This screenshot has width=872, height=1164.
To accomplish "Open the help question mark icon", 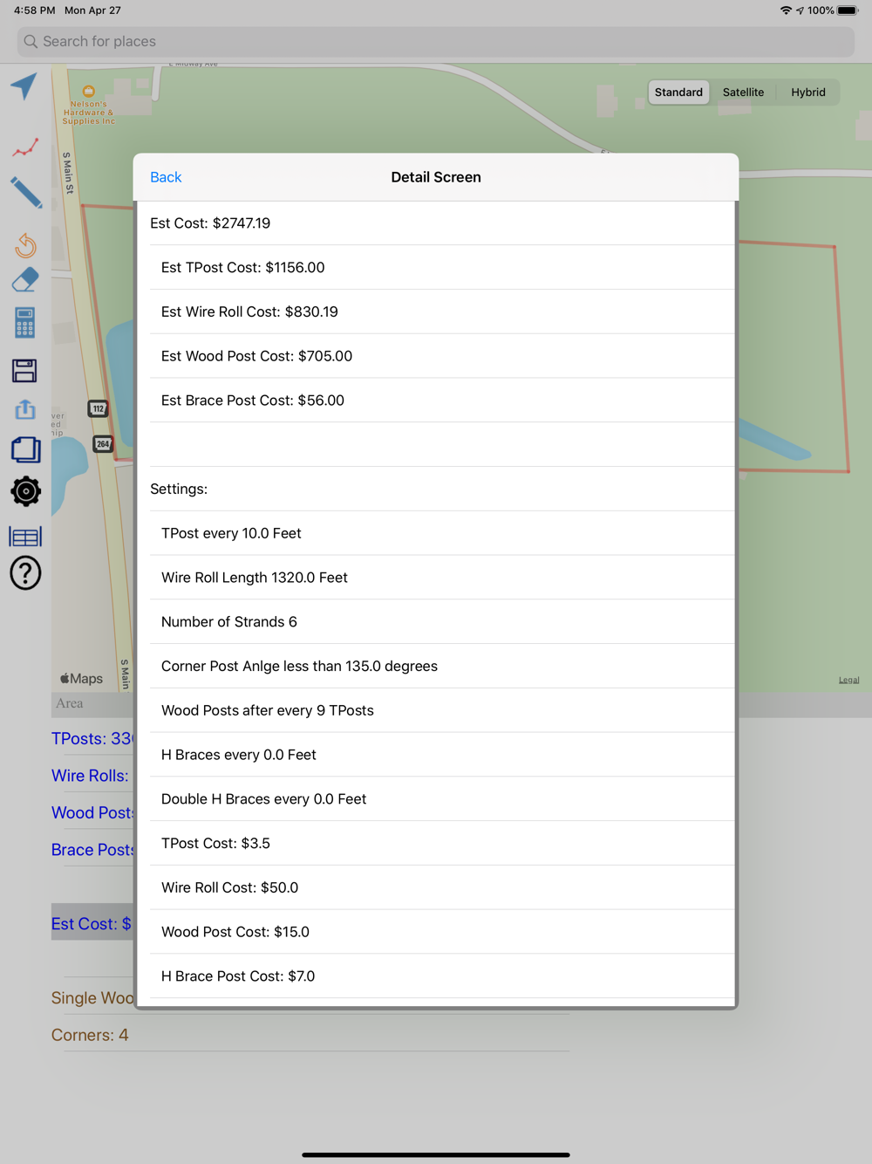I will point(25,573).
